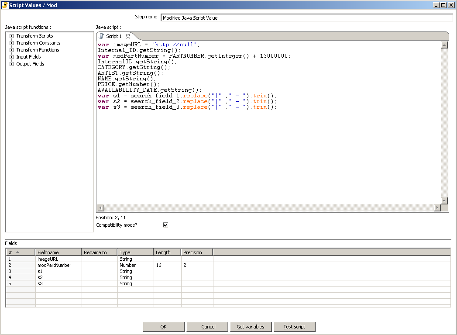
Task: Expand the Transform Scripts node
Action: (12, 36)
